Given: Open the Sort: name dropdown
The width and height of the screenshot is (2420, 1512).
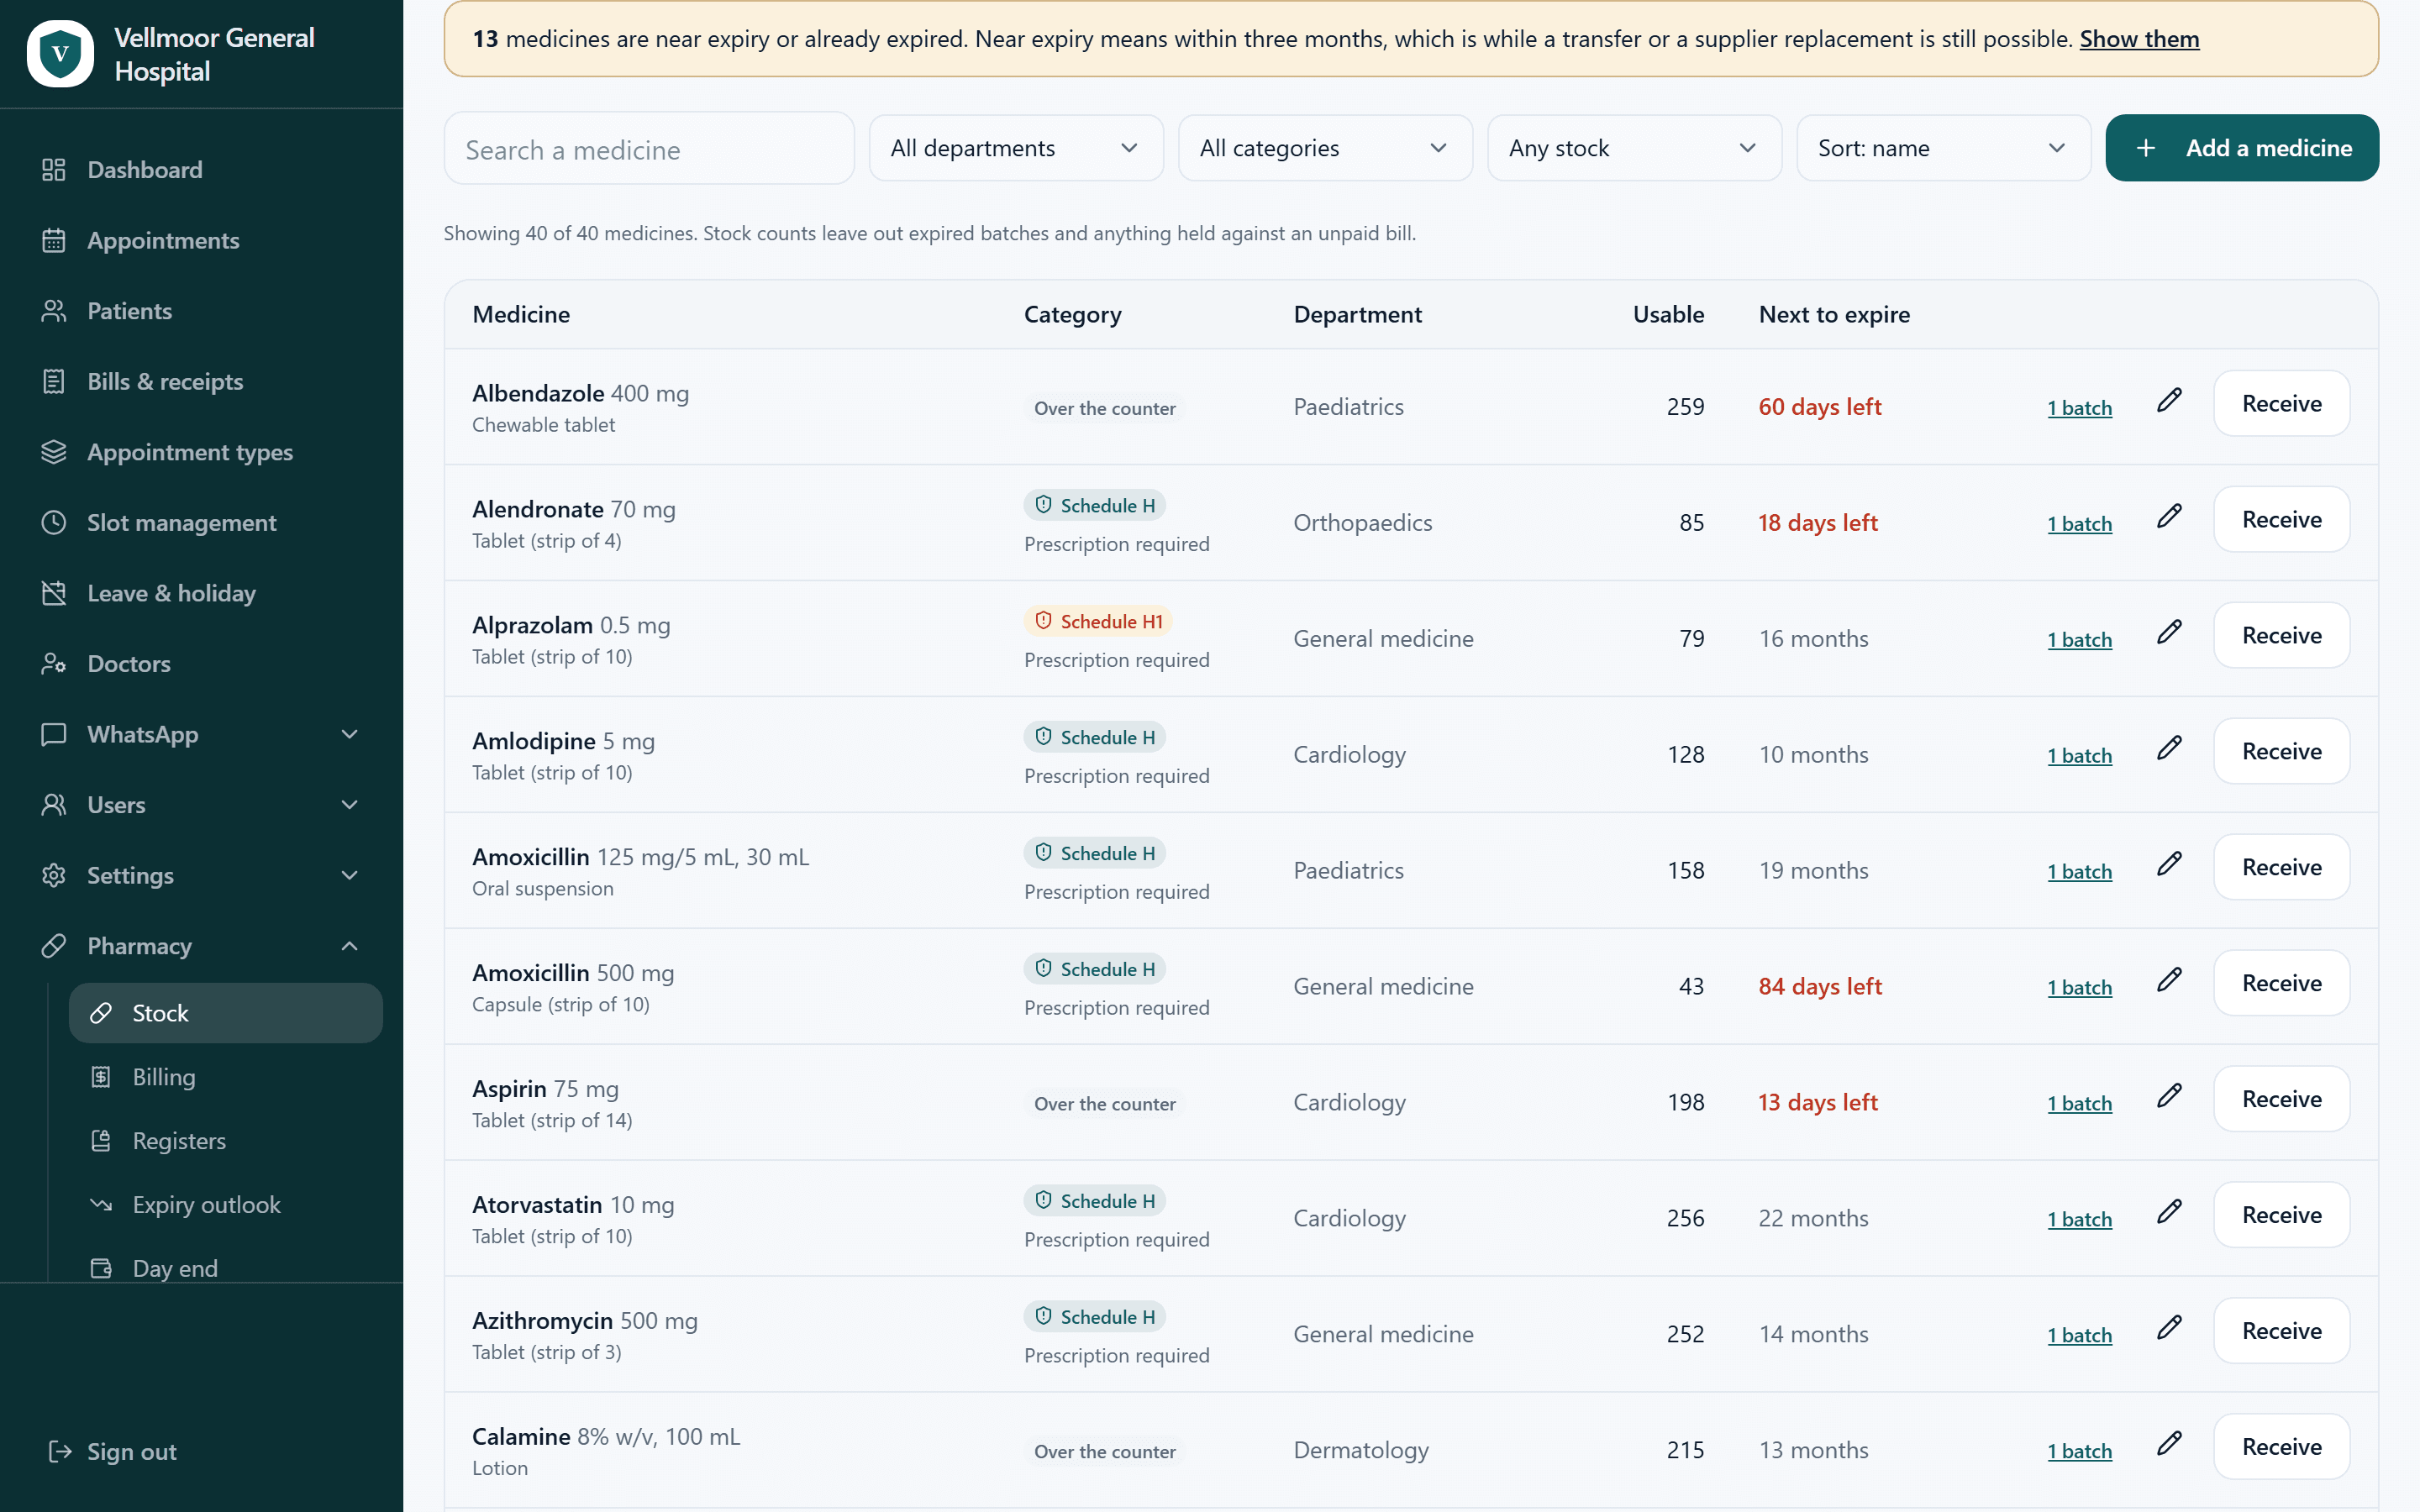Looking at the screenshot, I should point(1943,148).
